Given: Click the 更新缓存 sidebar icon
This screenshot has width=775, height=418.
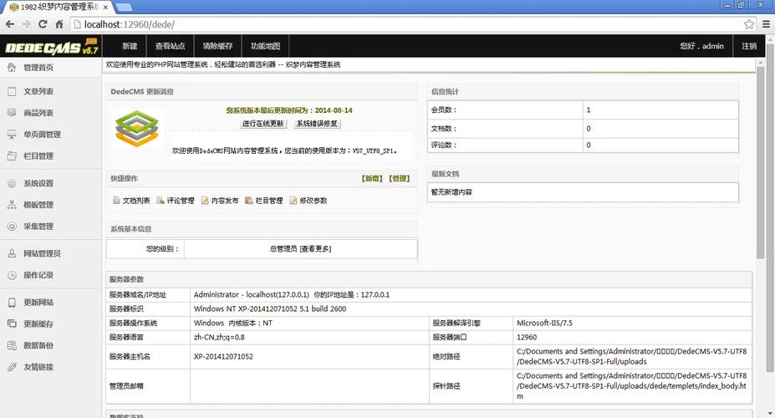Looking at the screenshot, I should 12,324.
